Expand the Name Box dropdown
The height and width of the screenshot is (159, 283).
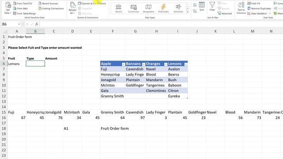click(x=19, y=24)
